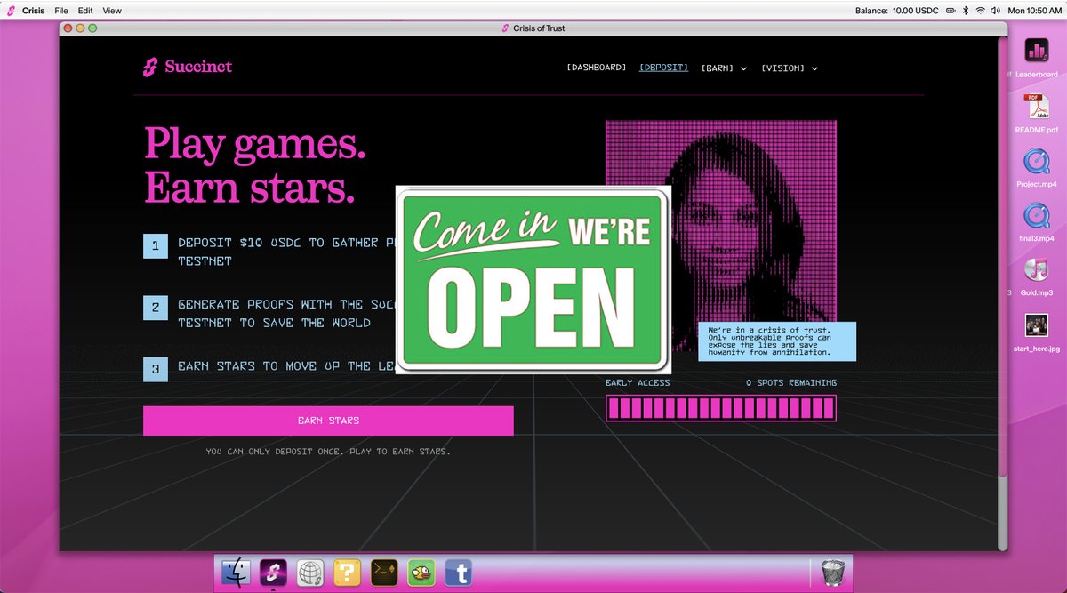Click the 'EARLY ACCESS' label
Viewport: 1067px width, 593px height.
click(638, 383)
